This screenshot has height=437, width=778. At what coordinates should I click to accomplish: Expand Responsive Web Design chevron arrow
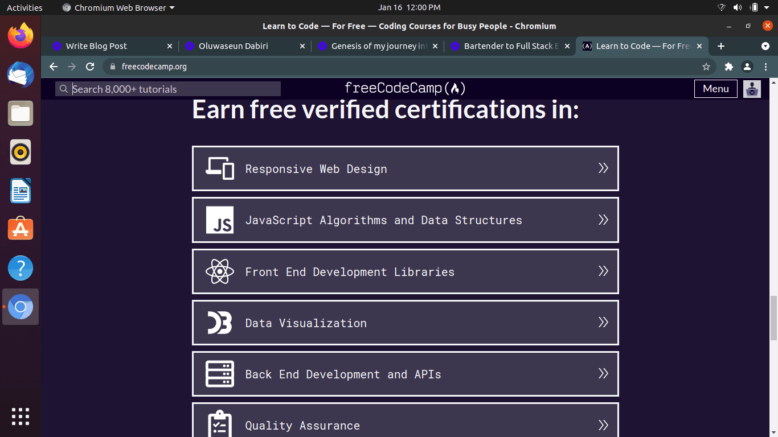point(603,168)
